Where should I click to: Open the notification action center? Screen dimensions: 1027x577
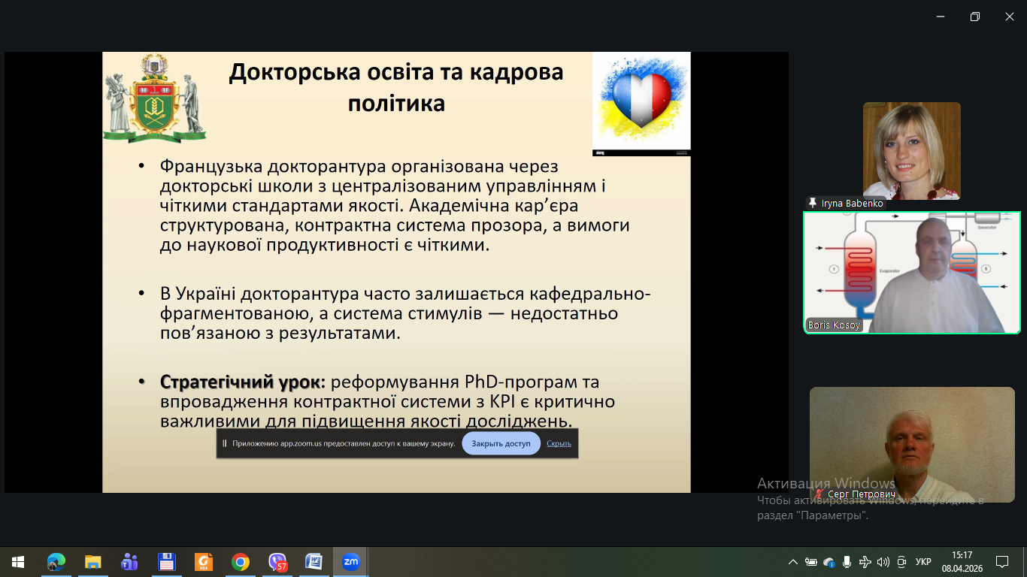[x=1002, y=562]
